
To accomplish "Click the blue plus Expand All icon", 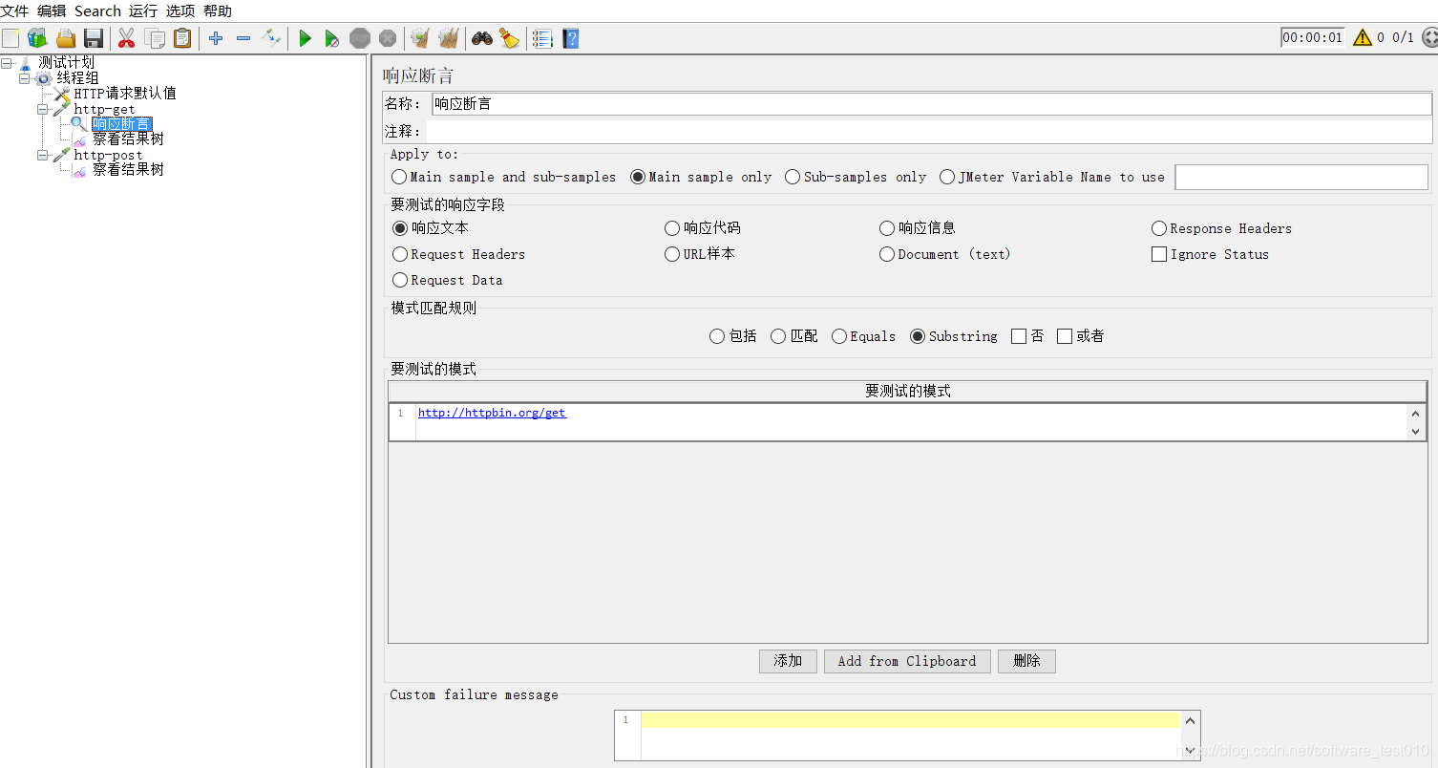I will pos(216,38).
